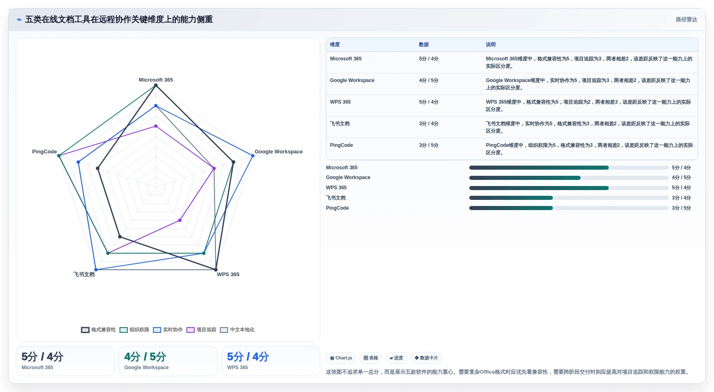Screen dimensions: 714x392
Task: Click the 飞书文档 progress bar
Action: (569, 198)
